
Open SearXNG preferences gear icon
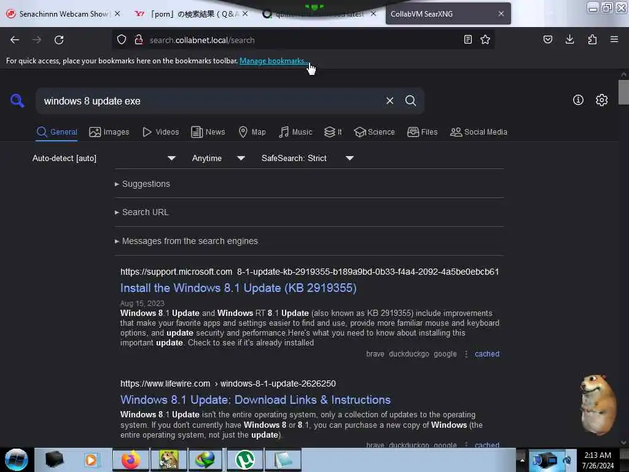pyautogui.click(x=601, y=100)
